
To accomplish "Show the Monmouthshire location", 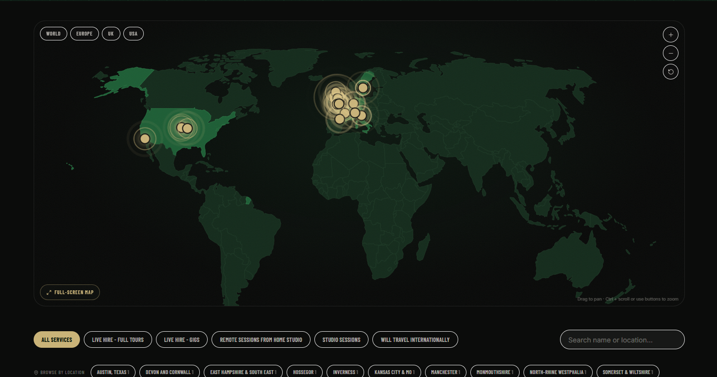I will coord(495,372).
